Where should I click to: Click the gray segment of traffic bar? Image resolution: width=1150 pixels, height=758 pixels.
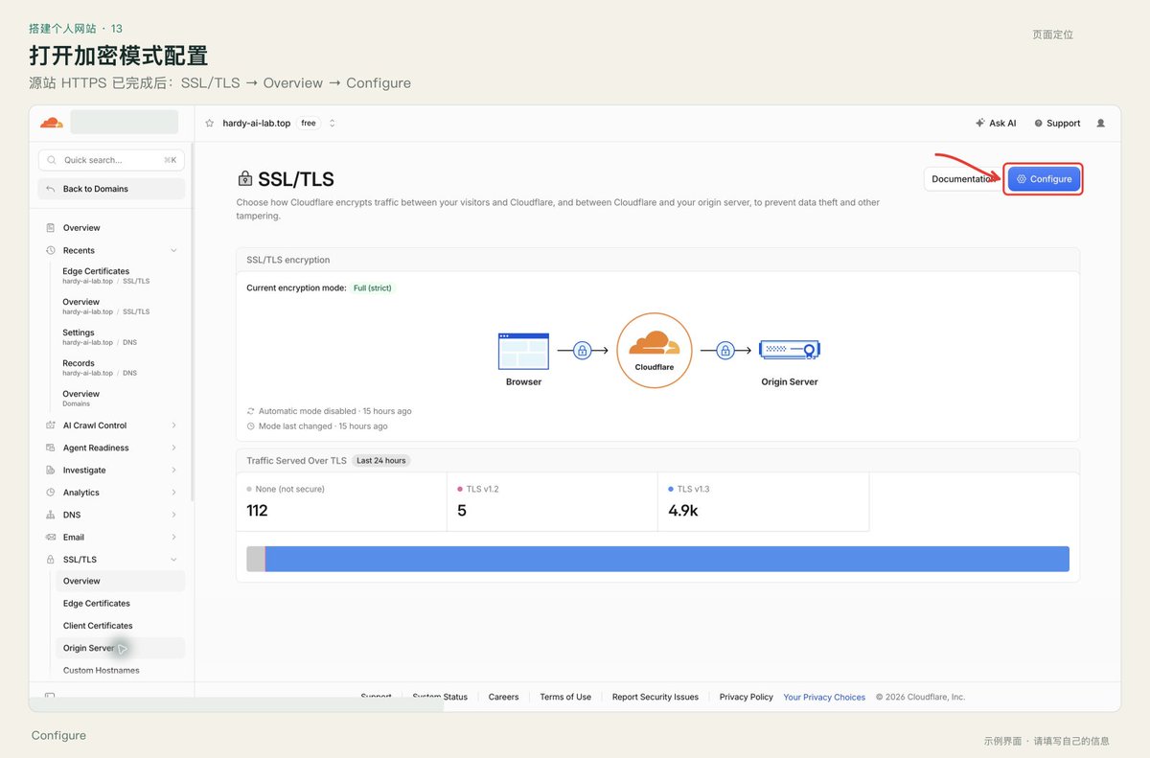(x=255, y=559)
